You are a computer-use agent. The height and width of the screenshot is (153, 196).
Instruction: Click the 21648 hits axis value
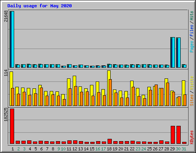click(x=6, y=16)
